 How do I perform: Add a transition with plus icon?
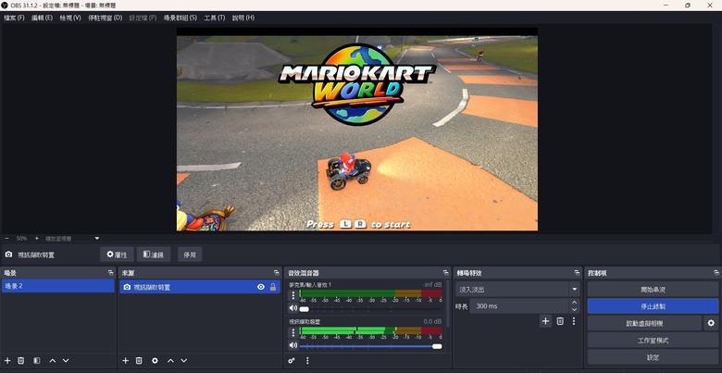coord(545,321)
